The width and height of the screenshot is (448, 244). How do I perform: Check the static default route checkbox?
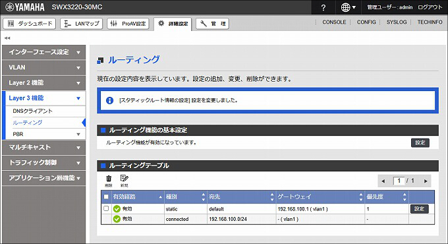[106, 208]
